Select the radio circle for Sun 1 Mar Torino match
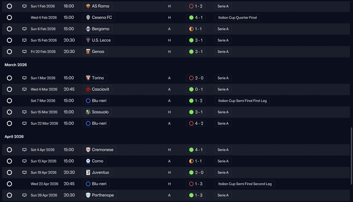Image resolution: width=353 pixels, height=202 pixels. point(9,78)
